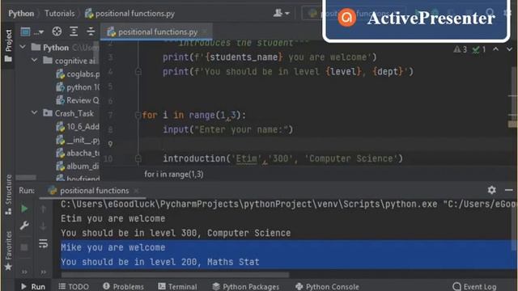Click the Structure icon on left strip

8,211
